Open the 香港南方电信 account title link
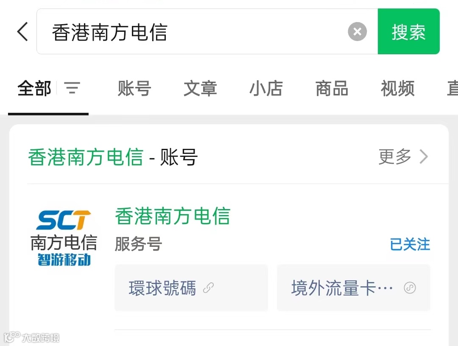The height and width of the screenshot is (346, 458). click(173, 216)
